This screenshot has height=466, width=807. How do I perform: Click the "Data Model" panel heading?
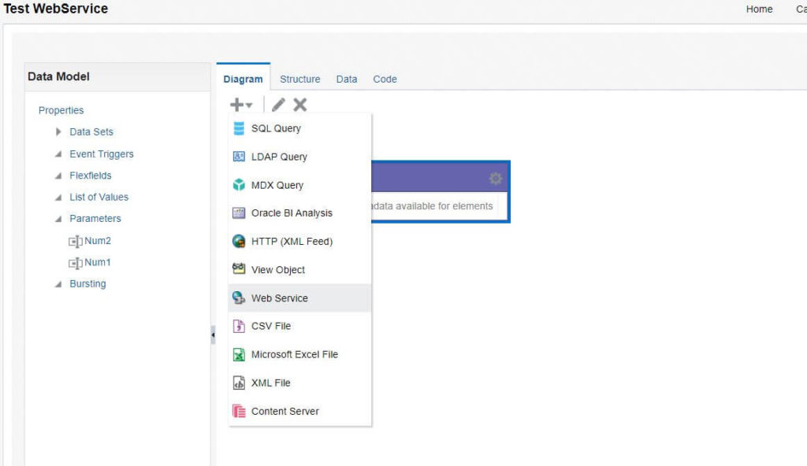click(x=58, y=76)
